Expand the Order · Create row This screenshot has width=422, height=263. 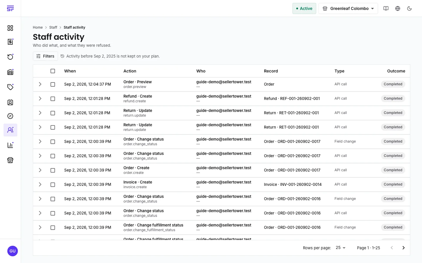pyautogui.click(x=40, y=170)
